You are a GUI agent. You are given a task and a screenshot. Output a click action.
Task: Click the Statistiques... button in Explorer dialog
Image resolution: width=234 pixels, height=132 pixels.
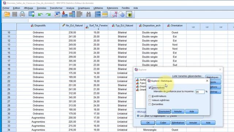click(213, 77)
